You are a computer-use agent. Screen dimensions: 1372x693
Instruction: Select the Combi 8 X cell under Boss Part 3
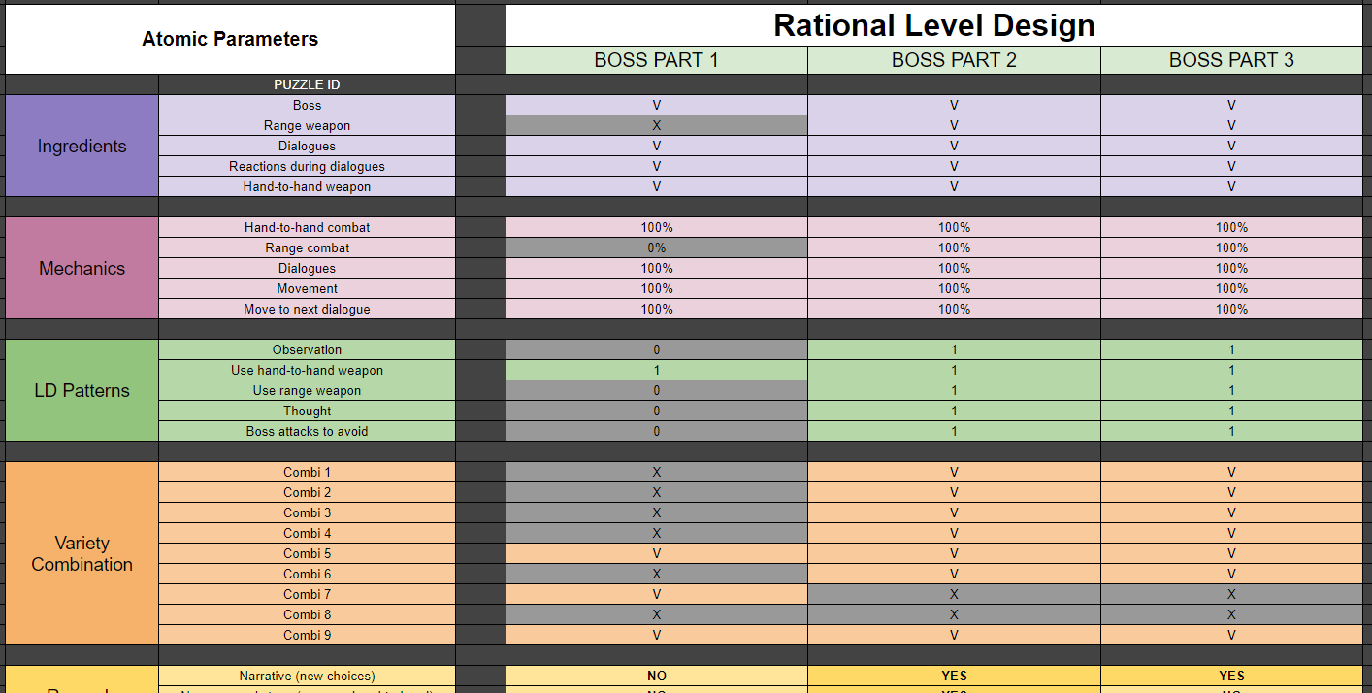tap(1231, 614)
